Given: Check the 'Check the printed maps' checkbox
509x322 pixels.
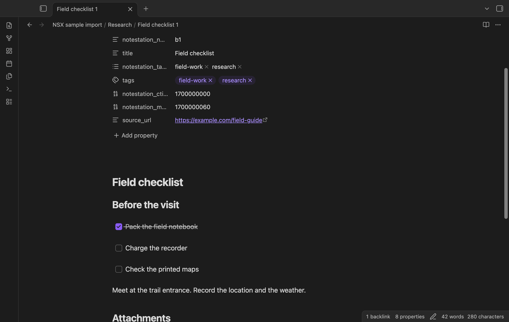Looking at the screenshot, I should [x=119, y=269].
